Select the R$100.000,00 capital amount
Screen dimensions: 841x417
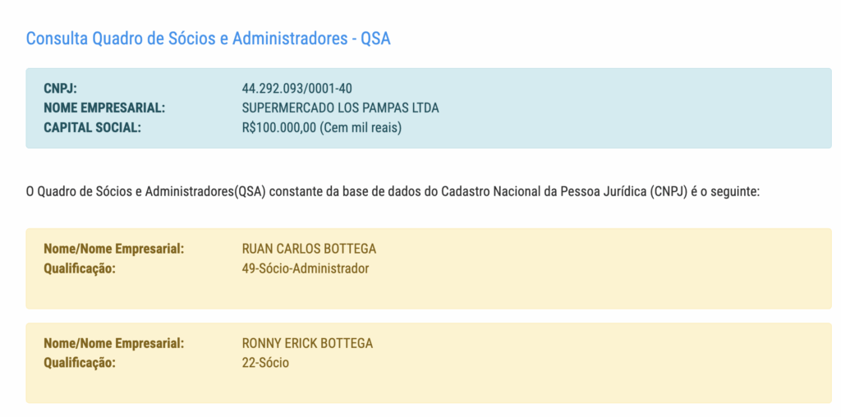tap(278, 128)
